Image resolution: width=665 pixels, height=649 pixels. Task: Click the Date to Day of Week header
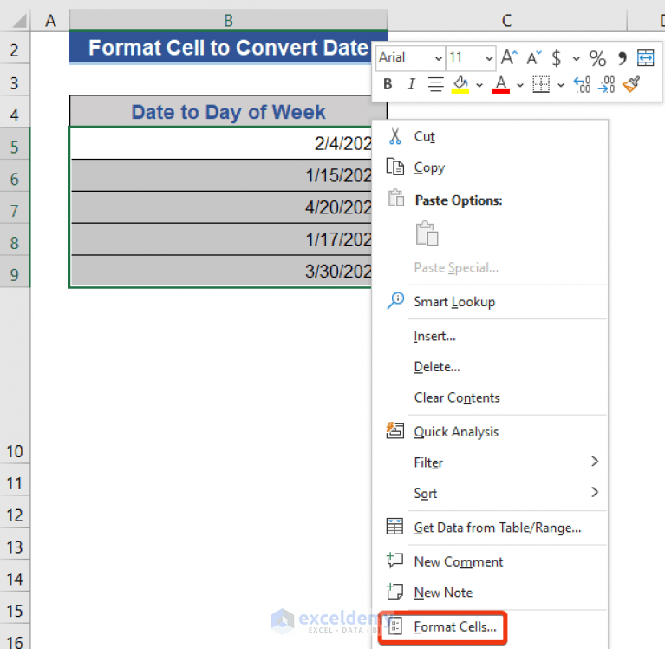coord(228,112)
